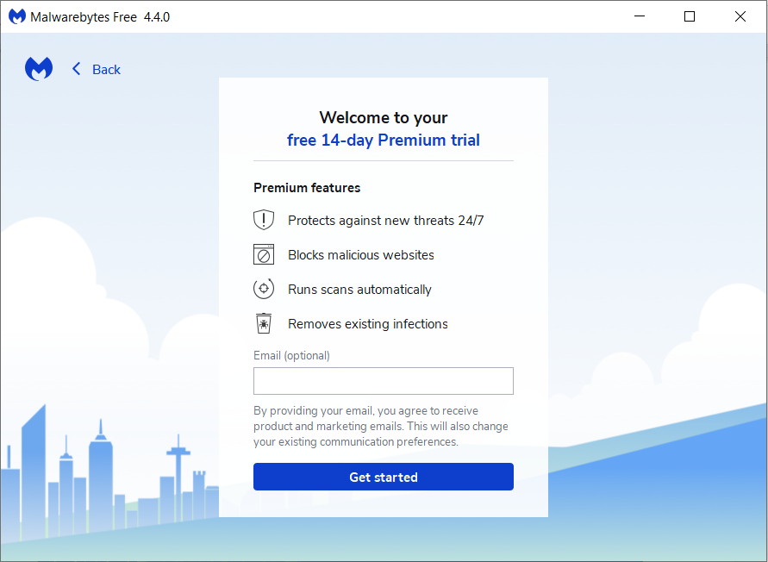Screen dimensions: 768x562
Task: Click the trash bin bug icon
Action: [264, 323]
